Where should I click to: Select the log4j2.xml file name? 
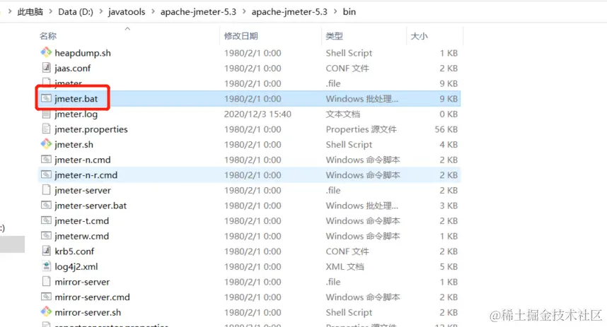(76, 267)
